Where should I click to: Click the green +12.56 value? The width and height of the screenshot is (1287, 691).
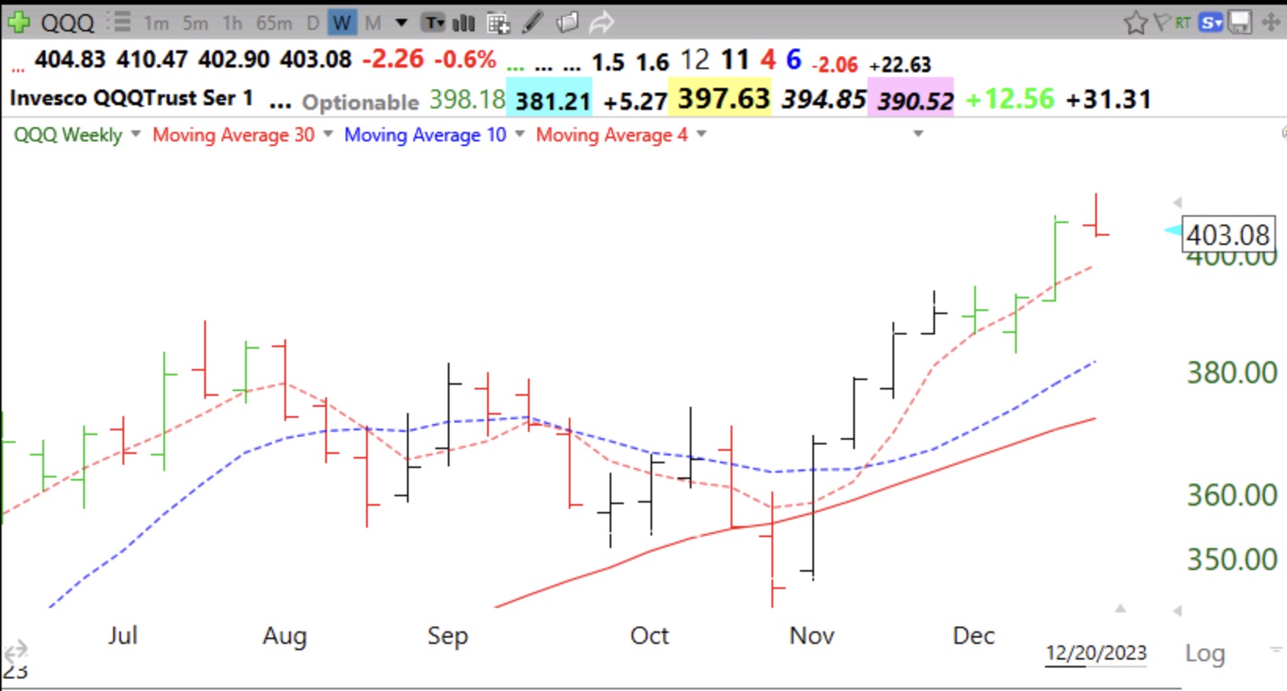click(1010, 99)
